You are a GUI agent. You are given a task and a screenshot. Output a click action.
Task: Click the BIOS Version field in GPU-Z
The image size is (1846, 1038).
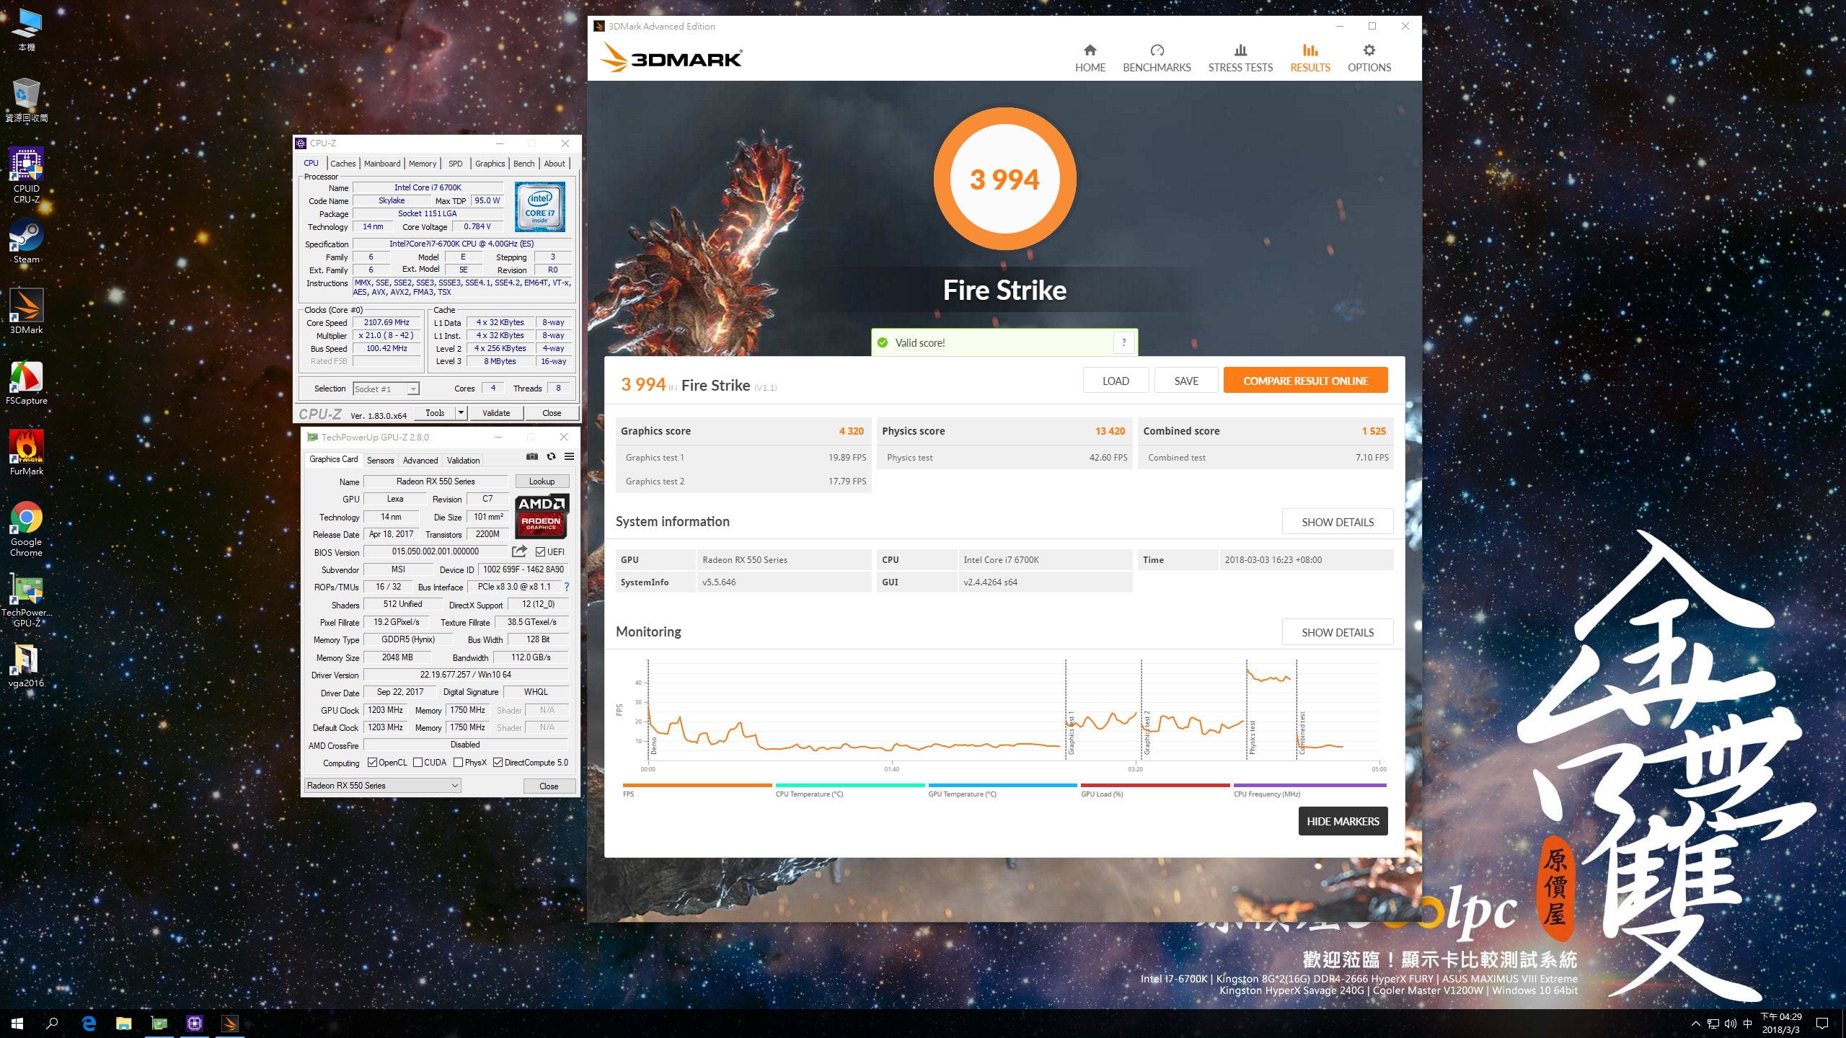pos(436,552)
